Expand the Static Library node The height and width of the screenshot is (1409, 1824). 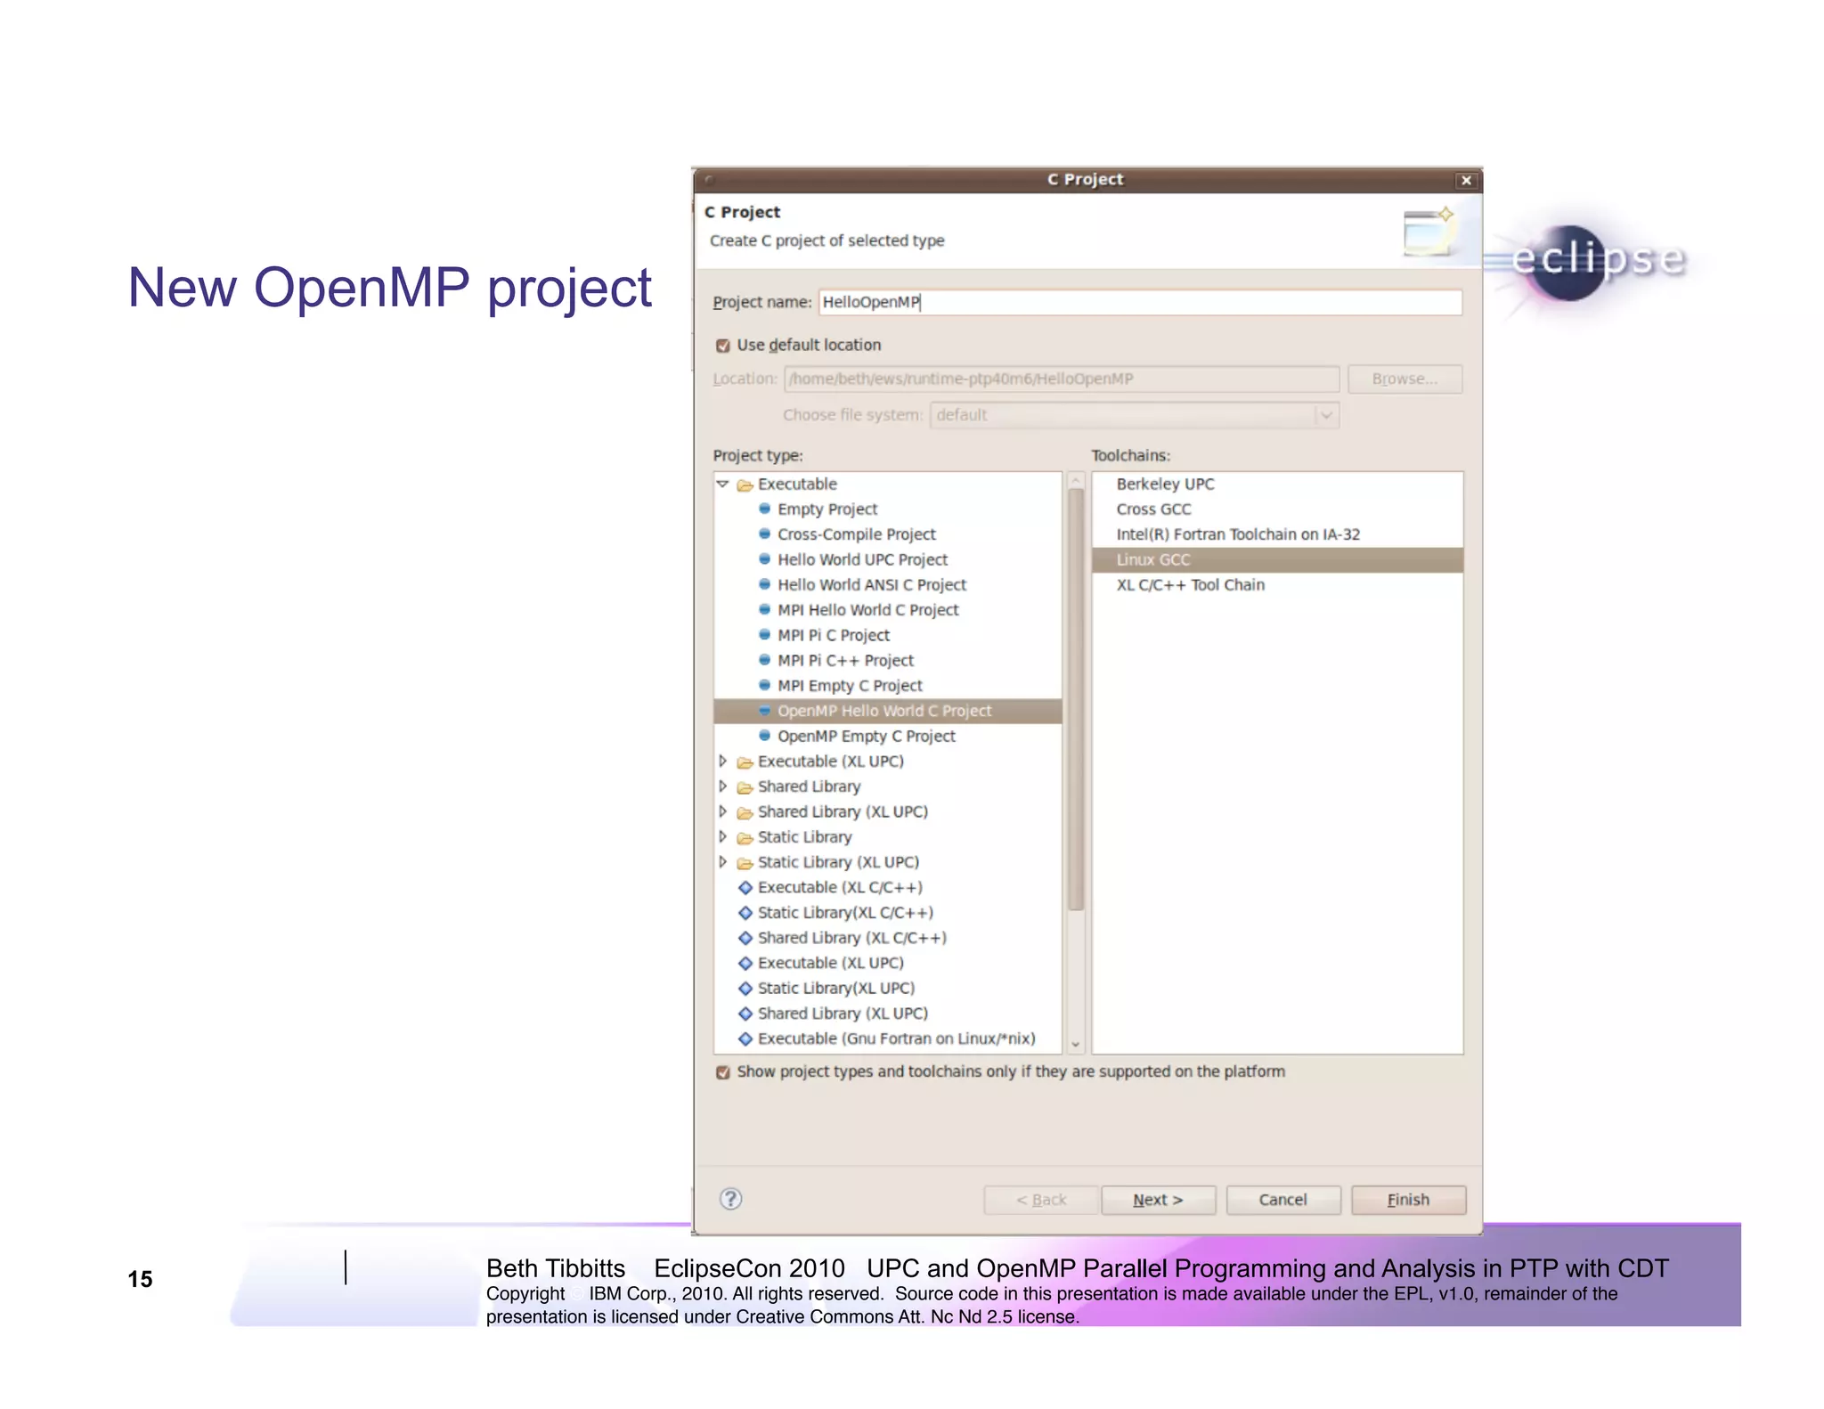[x=722, y=837]
